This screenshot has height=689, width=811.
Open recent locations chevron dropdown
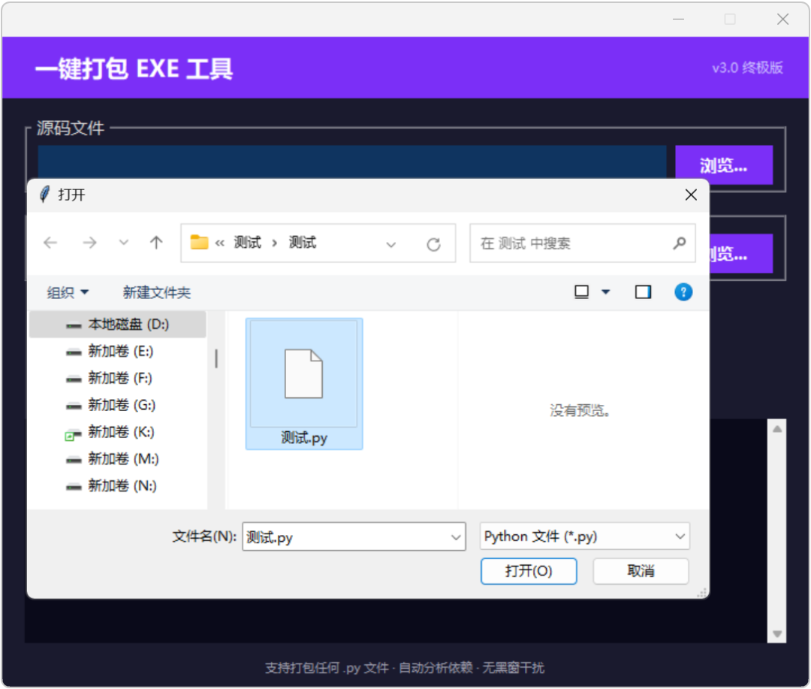(x=124, y=243)
